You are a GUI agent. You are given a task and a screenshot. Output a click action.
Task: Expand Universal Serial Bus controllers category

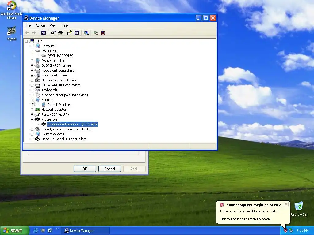pos(32,139)
